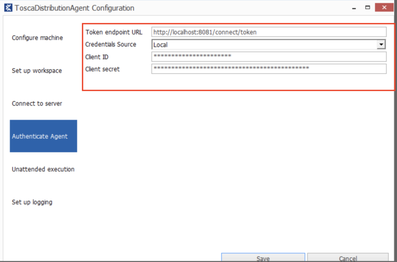Switch to Set up logging section
This screenshot has width=397, height=262.
pos(32,202)
